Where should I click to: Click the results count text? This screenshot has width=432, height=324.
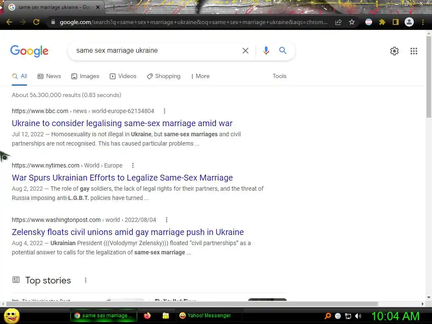(x=66, y=95)
